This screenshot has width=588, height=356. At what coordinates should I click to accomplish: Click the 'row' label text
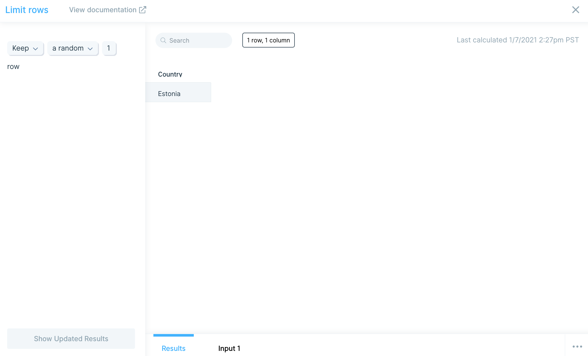(13, 67)
